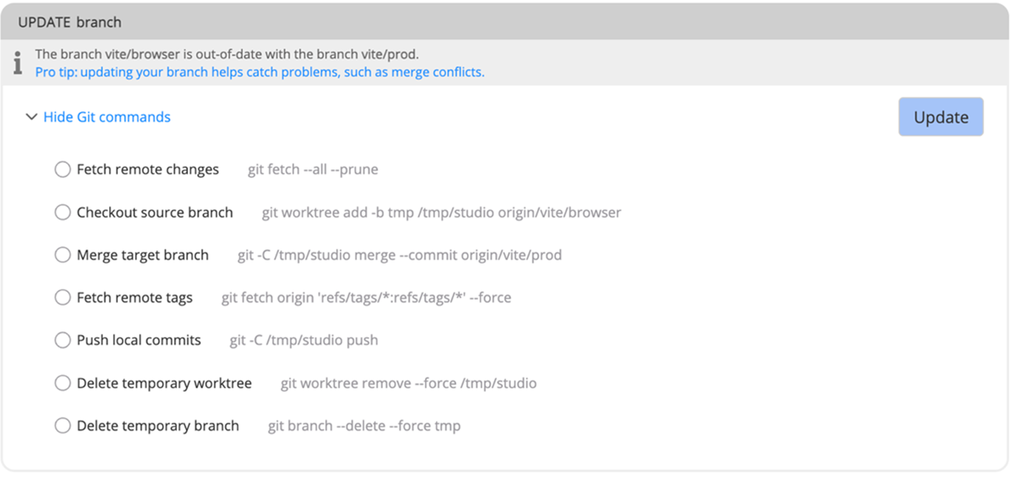This screenshot has width=1014, height=477.
Task: Click the git worktree add command text
Action: [x=441, y=213]
